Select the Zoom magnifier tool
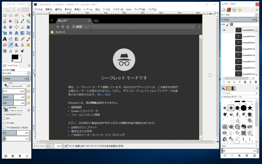Screen dimensions: 262x164 click(x=28, y=21)
